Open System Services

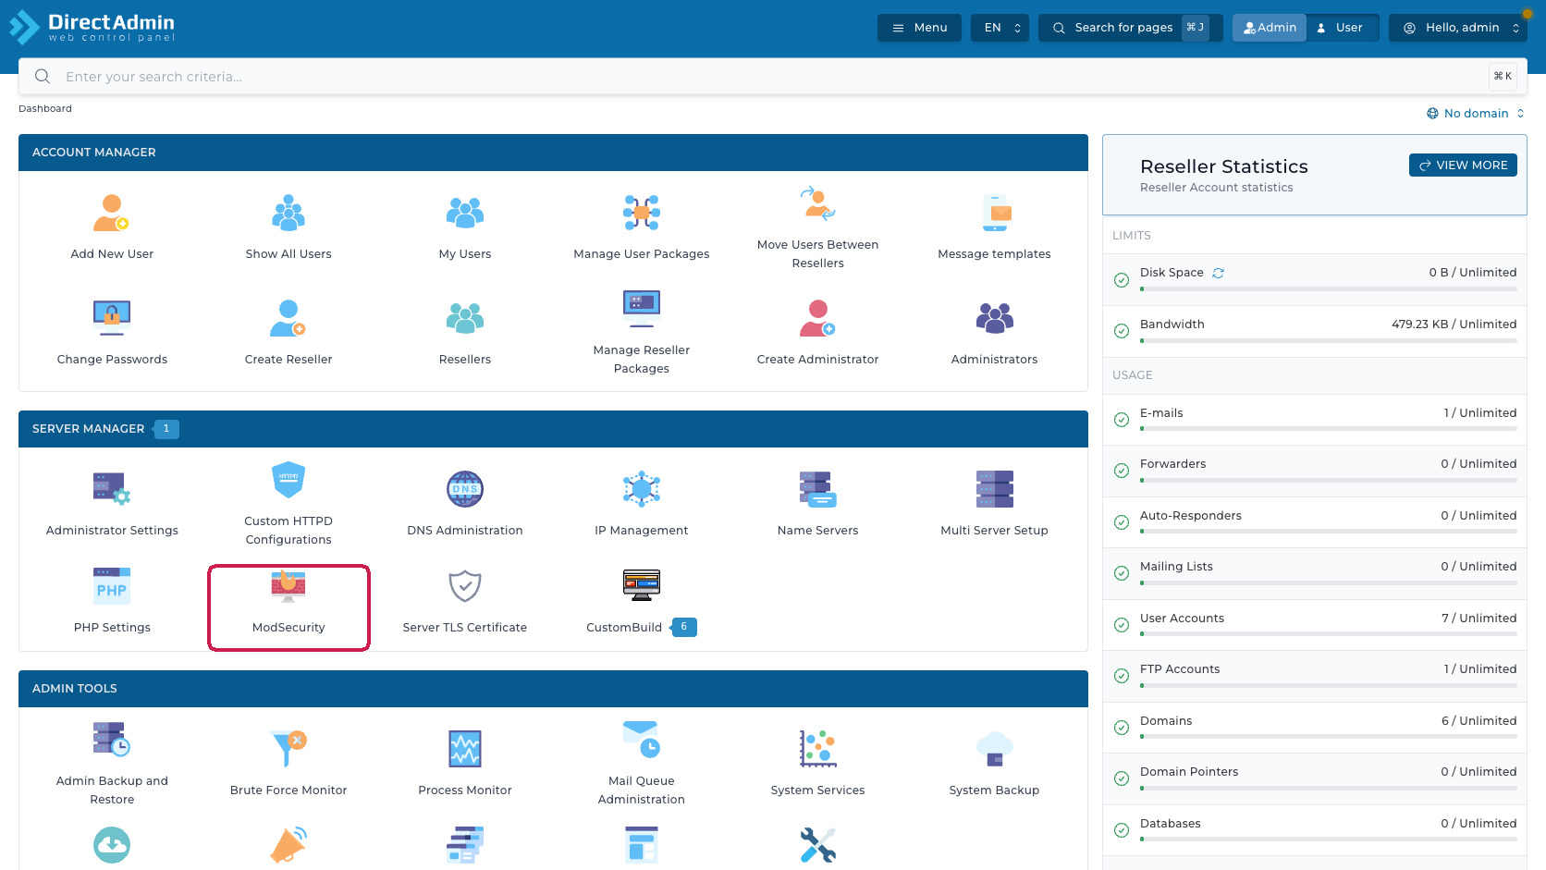pos(818,765)
